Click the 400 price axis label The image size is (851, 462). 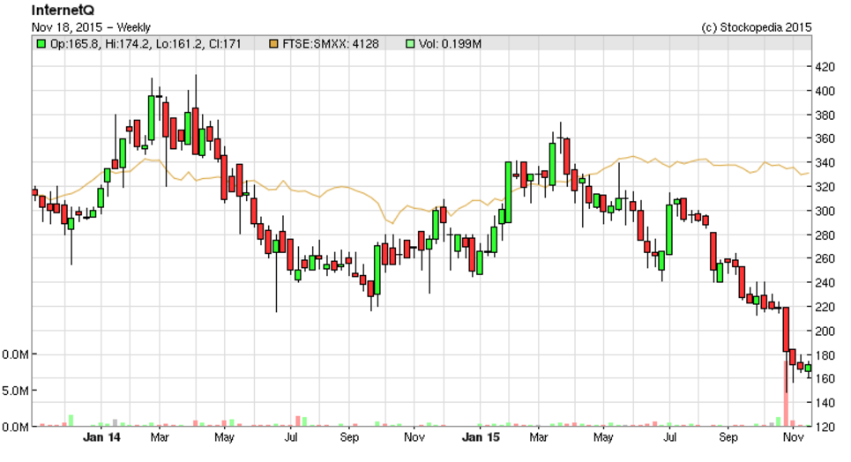click(825, 91)
